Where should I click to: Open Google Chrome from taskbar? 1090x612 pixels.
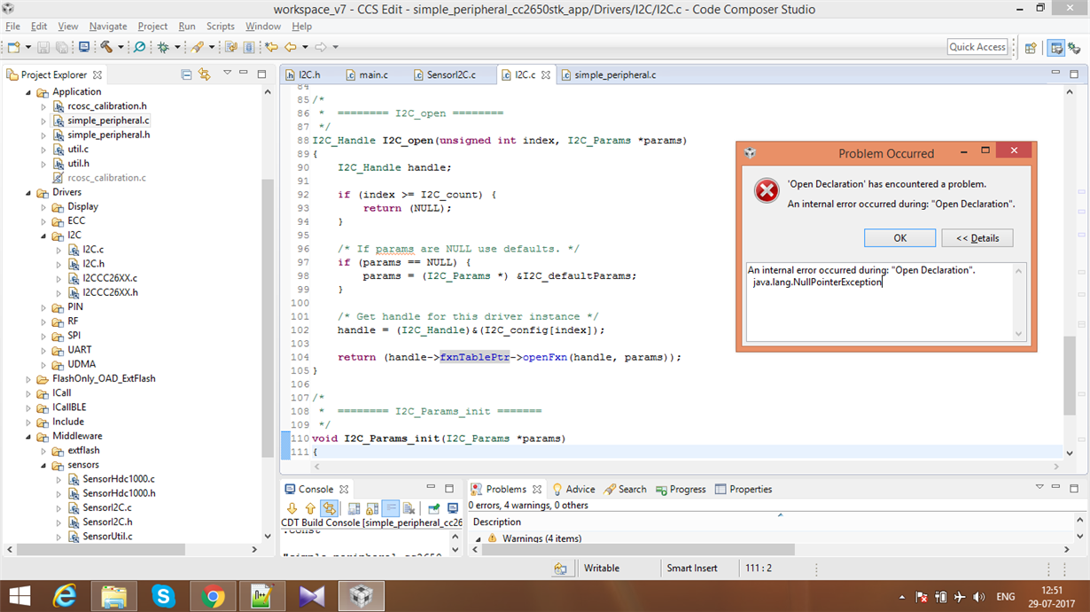(213, 596)
